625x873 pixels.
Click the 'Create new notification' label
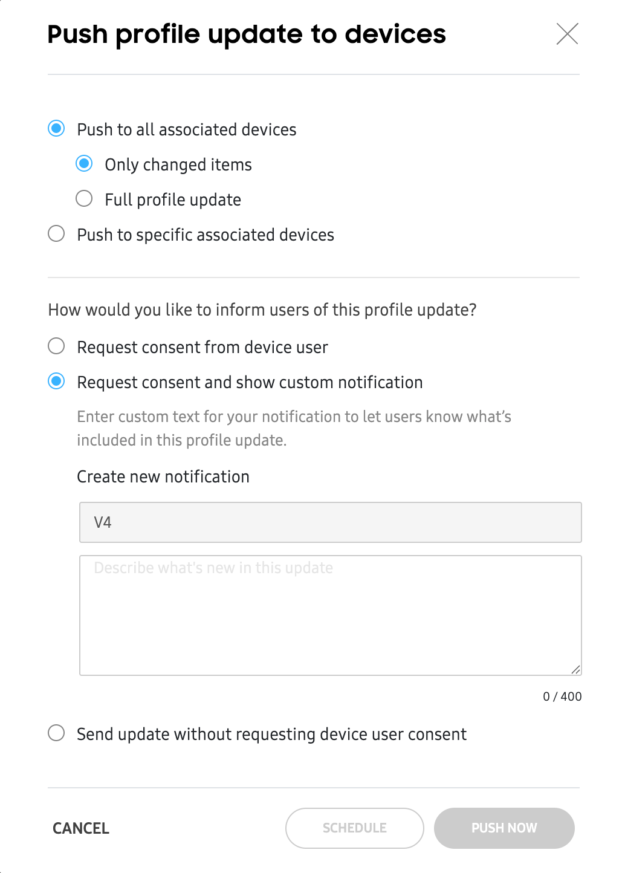[x=163, y=476]
